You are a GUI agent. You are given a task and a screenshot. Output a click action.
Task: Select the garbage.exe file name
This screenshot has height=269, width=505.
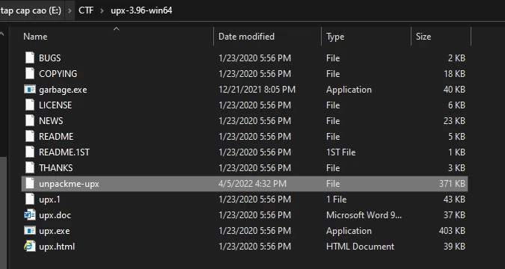point(63,90)
